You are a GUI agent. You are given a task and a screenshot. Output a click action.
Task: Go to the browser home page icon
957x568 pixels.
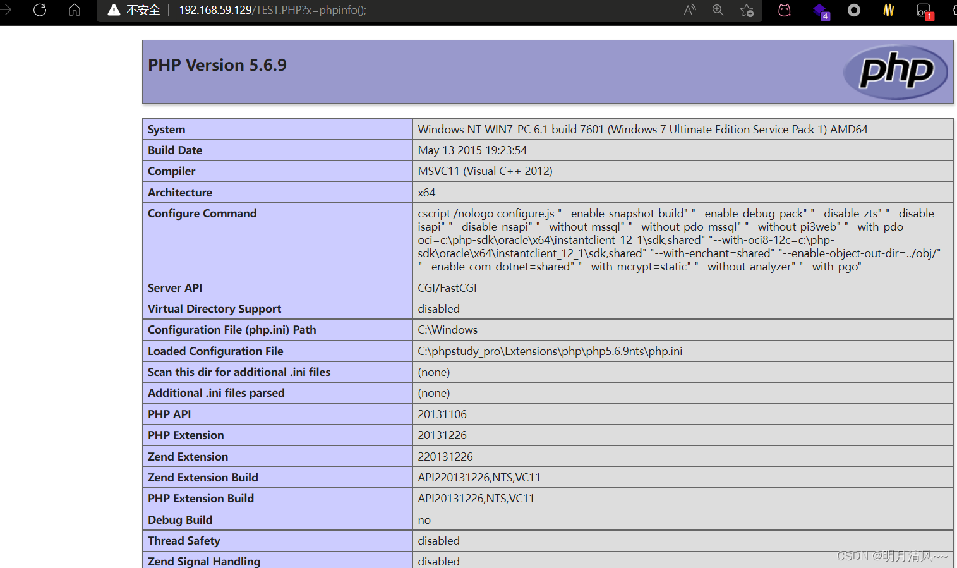[x=75, y=10]
